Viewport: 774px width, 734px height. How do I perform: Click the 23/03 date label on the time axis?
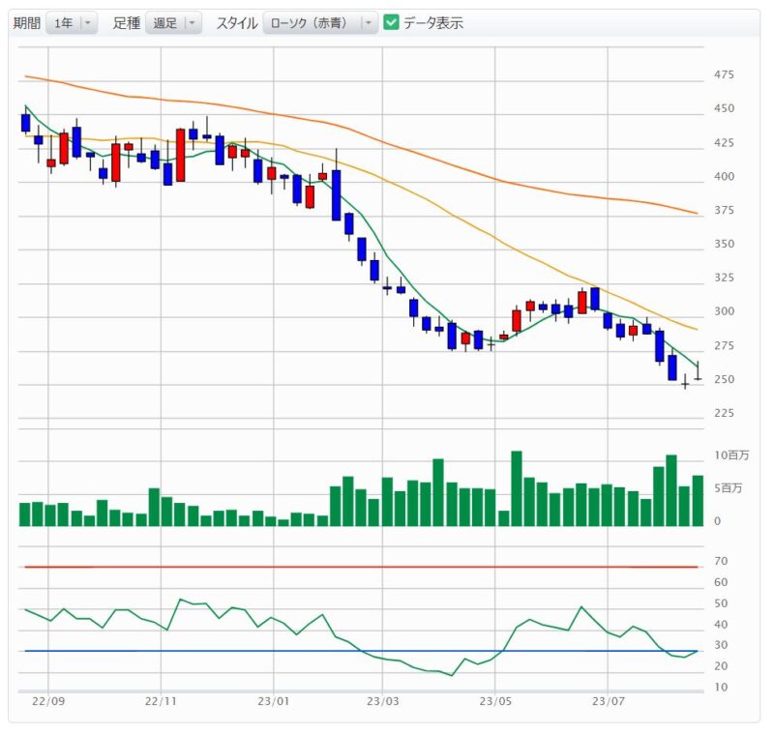[x=382, y=701]
